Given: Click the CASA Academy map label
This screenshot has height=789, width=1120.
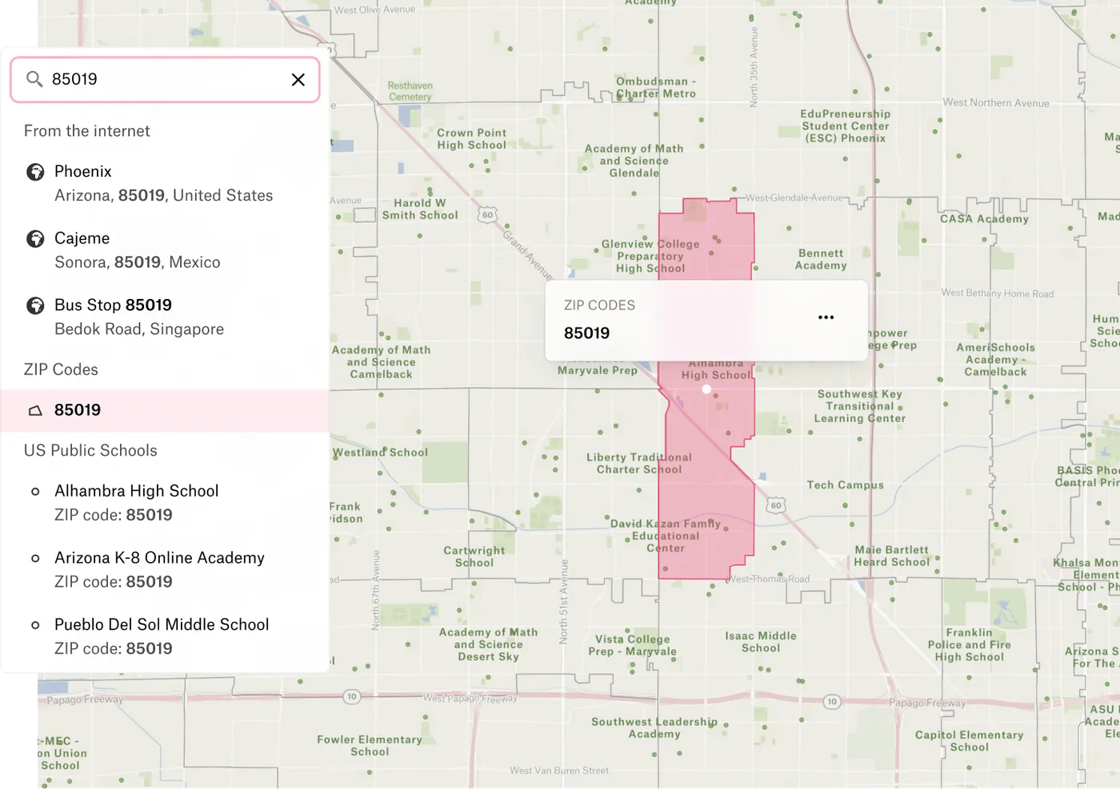Looking at the screenshot, I should pos(984,219).
